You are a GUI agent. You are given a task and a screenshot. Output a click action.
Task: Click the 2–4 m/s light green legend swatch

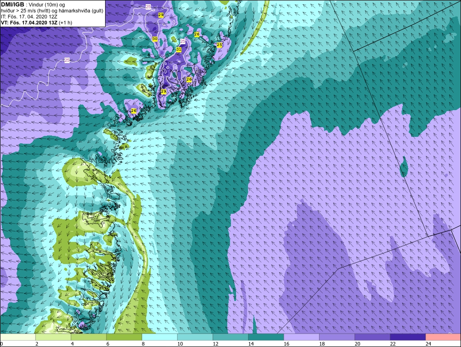coord(53,337)
